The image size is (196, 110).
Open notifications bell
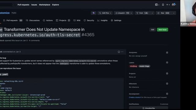coord(163,5)
